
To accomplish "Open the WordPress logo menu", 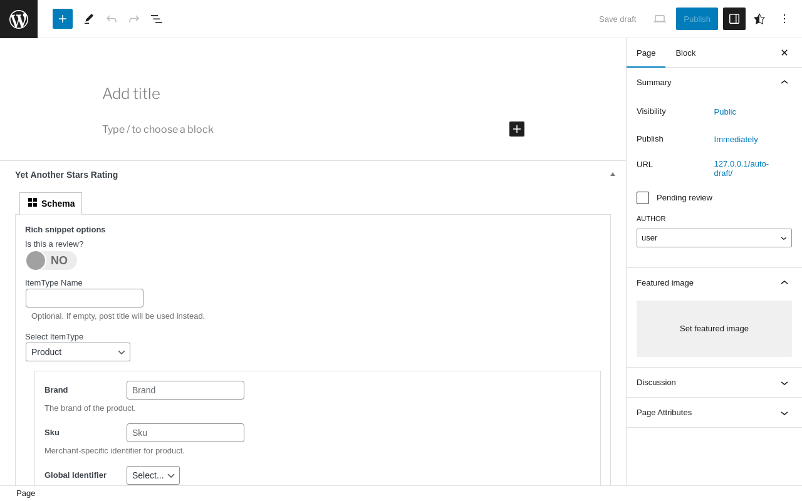I will pos(19,19).
